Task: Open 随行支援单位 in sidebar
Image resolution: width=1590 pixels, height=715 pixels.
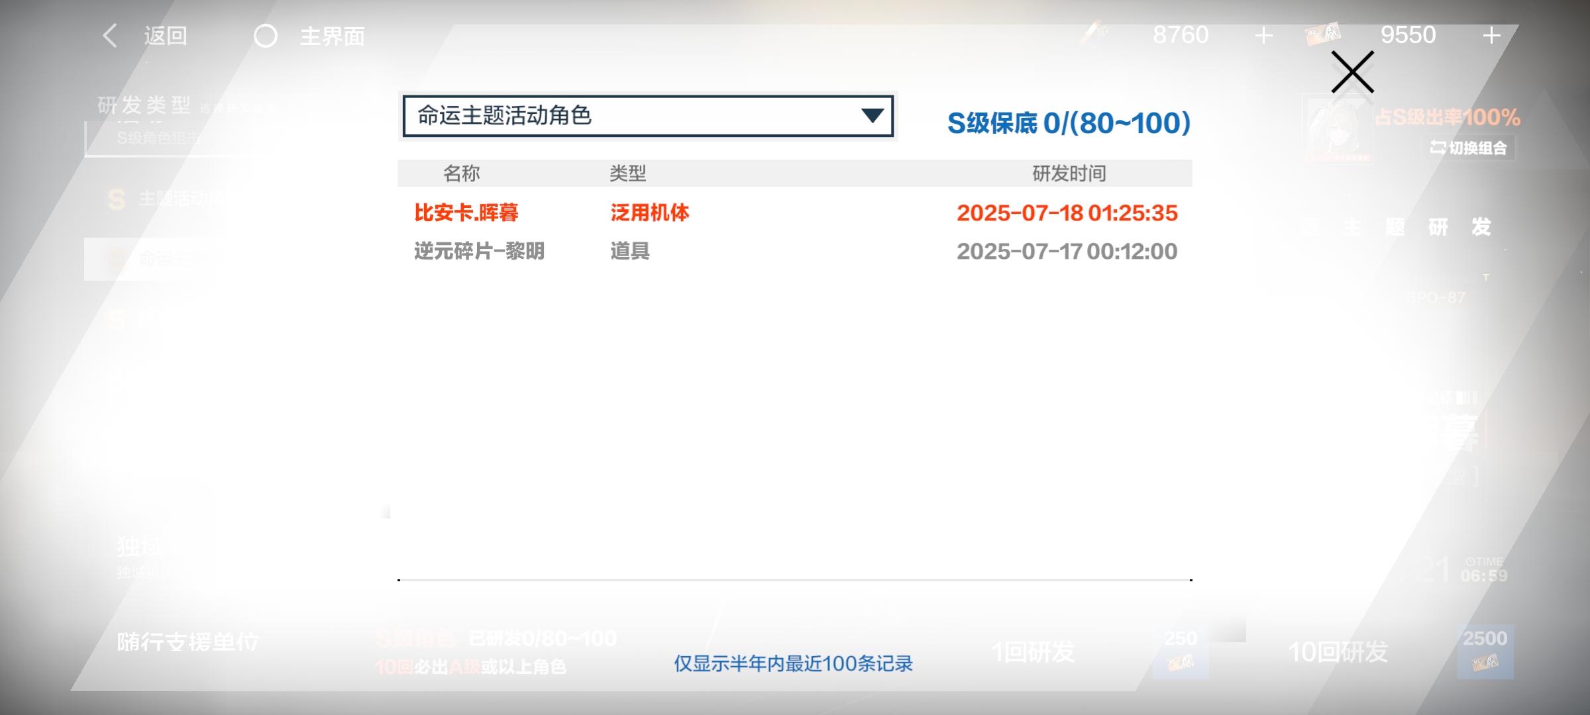Action: coord(188,642)
